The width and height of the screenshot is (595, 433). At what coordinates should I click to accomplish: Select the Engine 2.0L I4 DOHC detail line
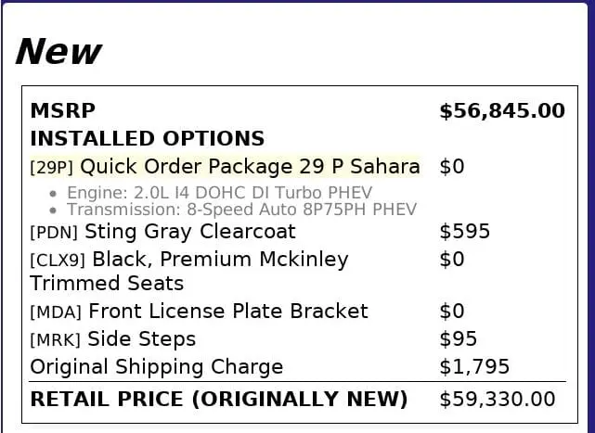point(217,193)
